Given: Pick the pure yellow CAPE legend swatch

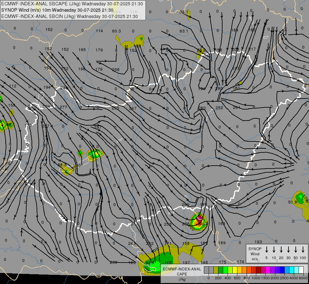Looking at the screenshot, I should tap(235, 270).
